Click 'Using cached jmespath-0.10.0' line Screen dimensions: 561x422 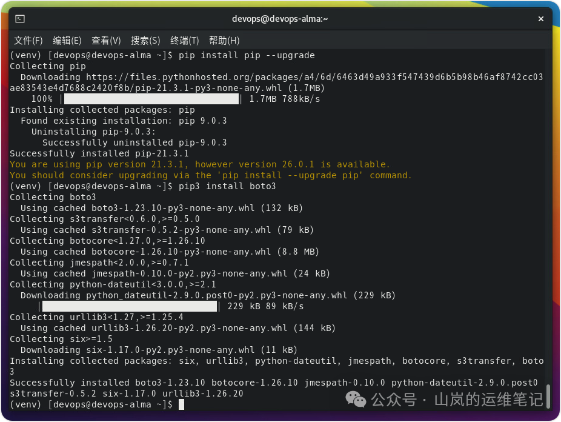(175, 273)
